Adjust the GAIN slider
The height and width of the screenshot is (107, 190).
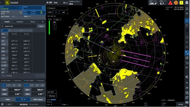(x=56, y=100)
